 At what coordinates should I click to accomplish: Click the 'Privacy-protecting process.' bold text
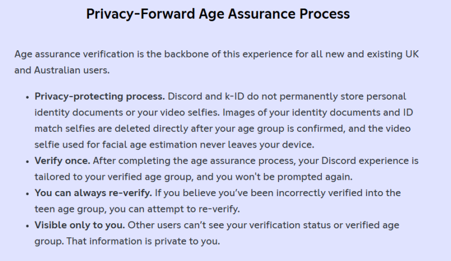click(x=100, y=96)
